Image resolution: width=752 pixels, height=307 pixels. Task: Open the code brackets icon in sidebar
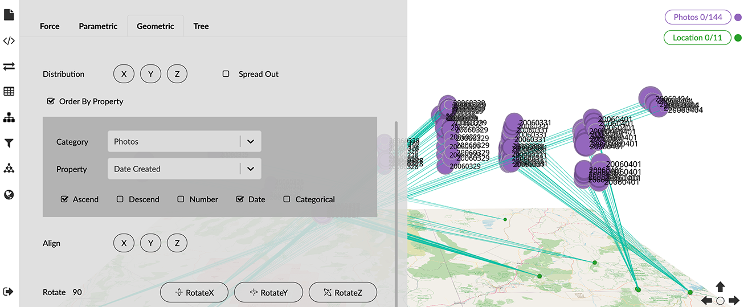9,41
